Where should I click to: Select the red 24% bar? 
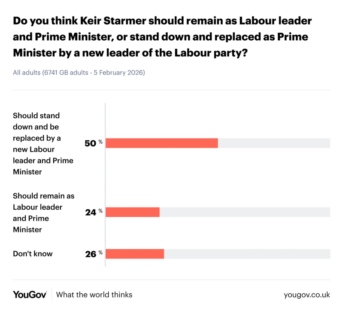[132, 212]
